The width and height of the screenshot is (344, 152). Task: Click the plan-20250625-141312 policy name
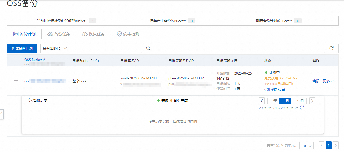click(186, 78)
